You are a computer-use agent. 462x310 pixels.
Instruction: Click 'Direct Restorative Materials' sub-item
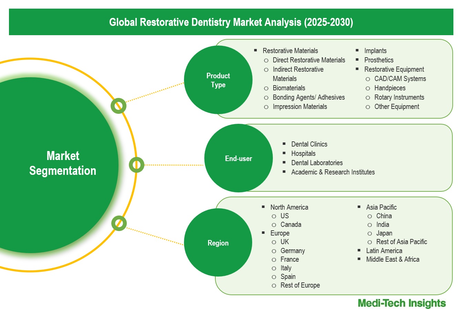309,60
